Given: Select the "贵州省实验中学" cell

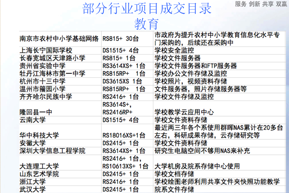Looking at the screenshot, I should [42, 66].
